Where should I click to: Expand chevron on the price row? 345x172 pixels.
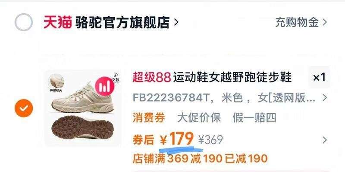click(x=325, y=140)
